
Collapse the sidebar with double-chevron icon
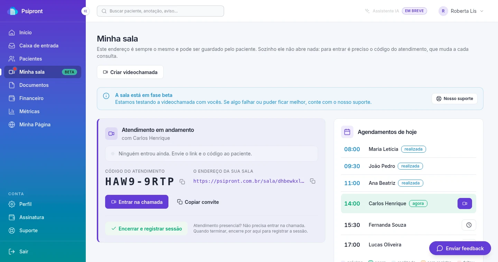tap(85, 11)
